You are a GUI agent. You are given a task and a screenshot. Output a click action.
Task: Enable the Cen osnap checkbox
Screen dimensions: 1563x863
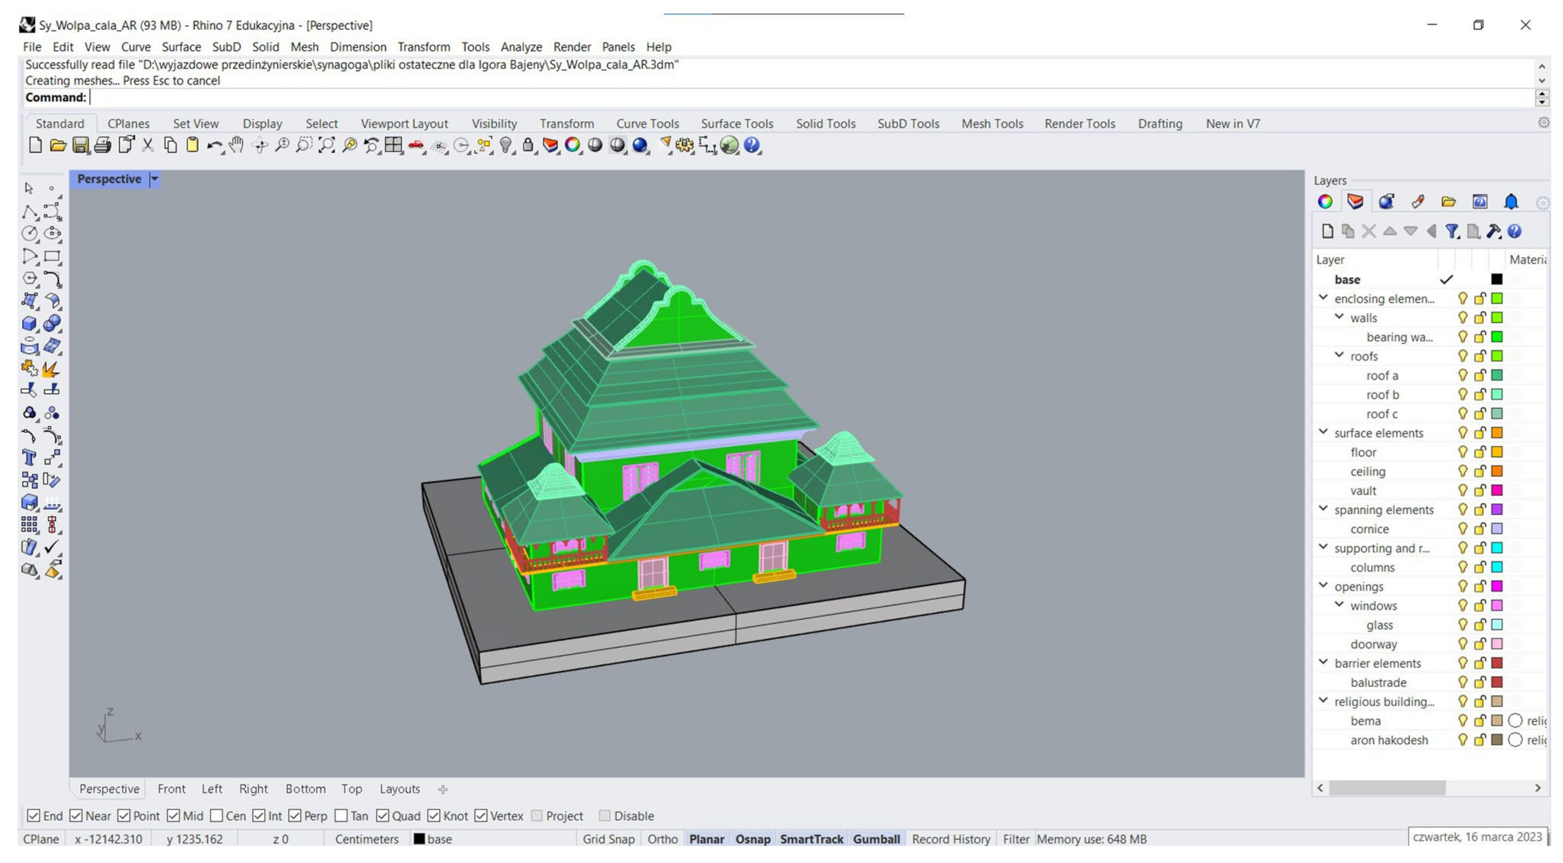click(217, 816)
